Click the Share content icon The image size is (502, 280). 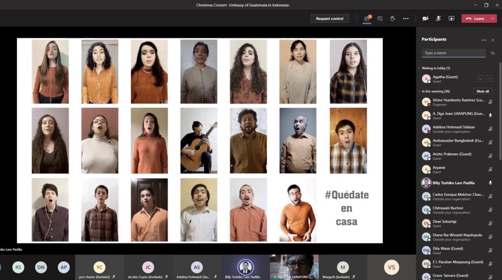[451, 19]
